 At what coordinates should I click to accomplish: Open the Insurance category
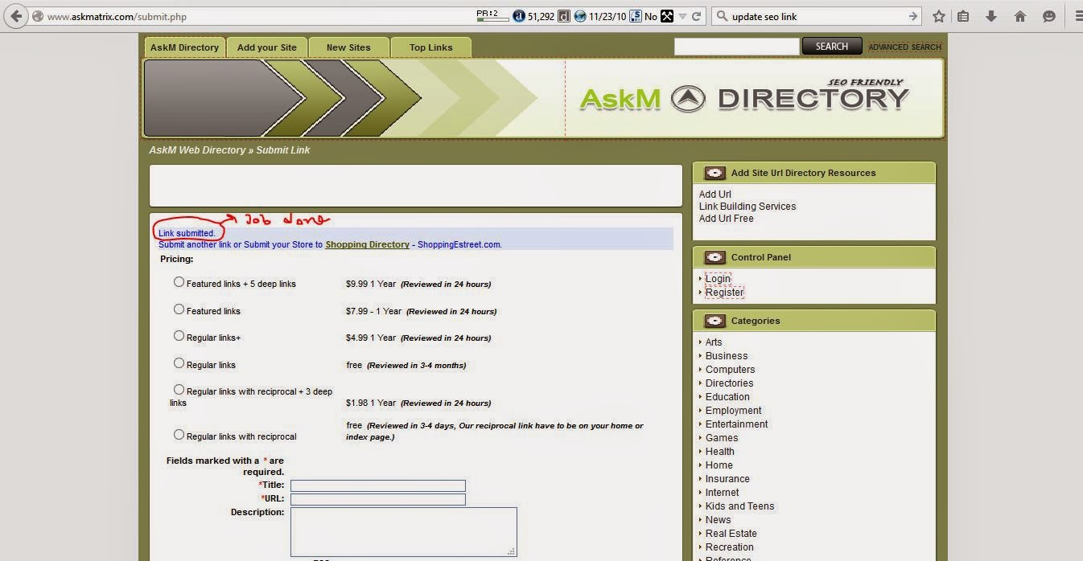point(727,479)
